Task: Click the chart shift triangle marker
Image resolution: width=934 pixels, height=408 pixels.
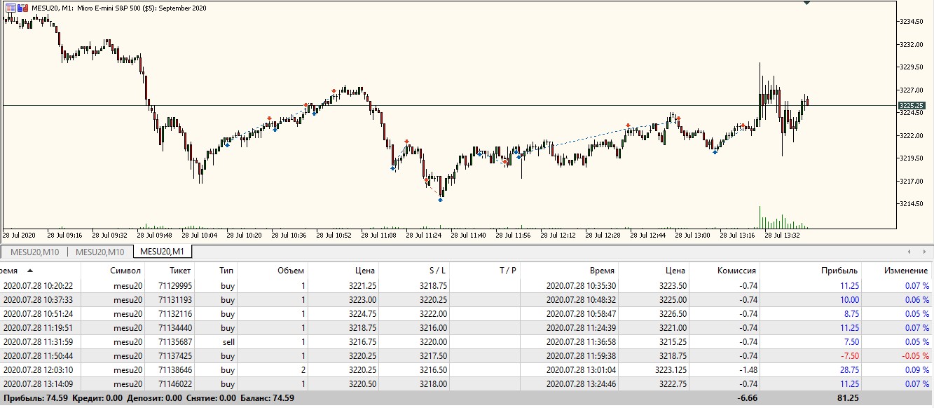Action: (x=807, y=4)
